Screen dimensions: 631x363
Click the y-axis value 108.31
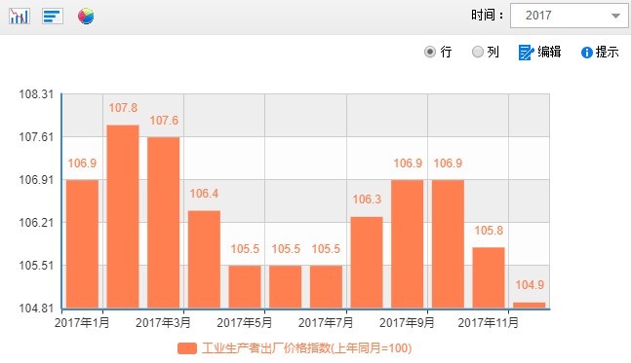click(36, 94)
